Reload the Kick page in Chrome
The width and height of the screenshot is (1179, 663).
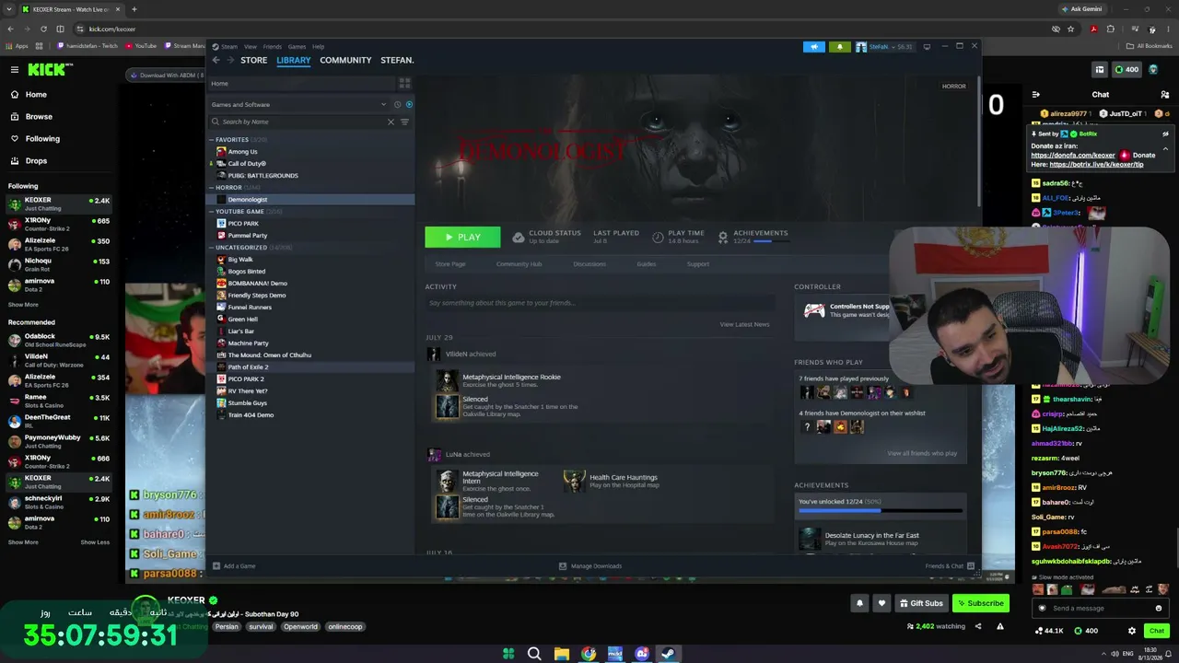(43, 29)
